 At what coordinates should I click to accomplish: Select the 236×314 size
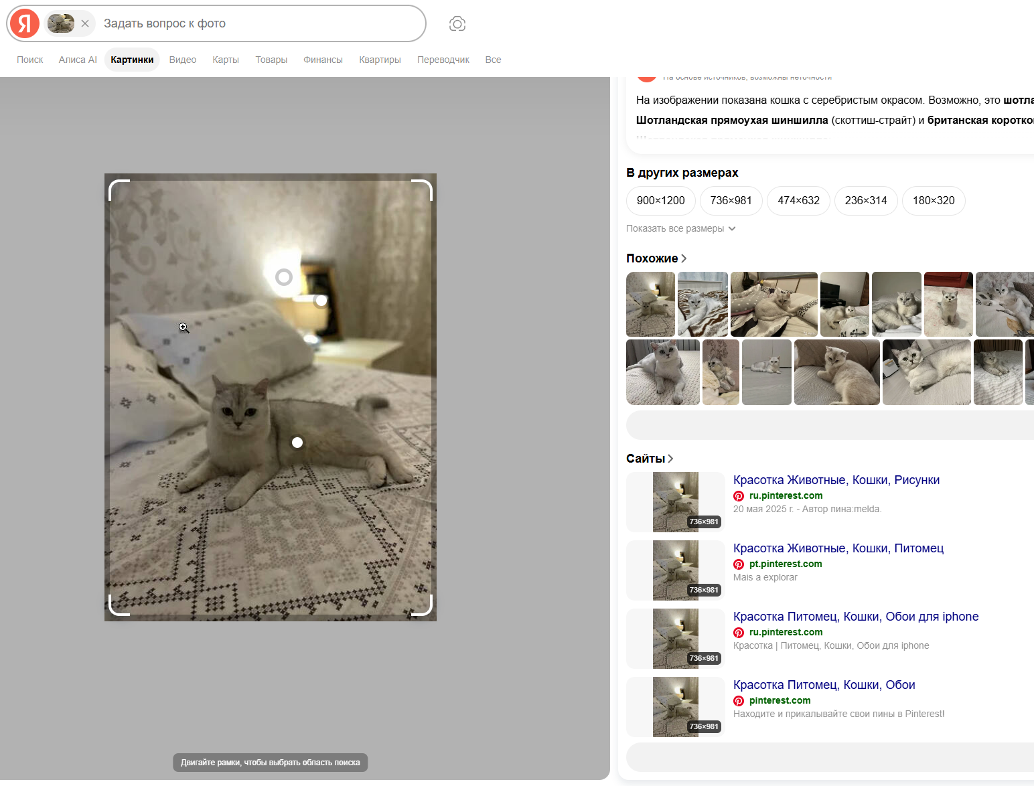866,201
